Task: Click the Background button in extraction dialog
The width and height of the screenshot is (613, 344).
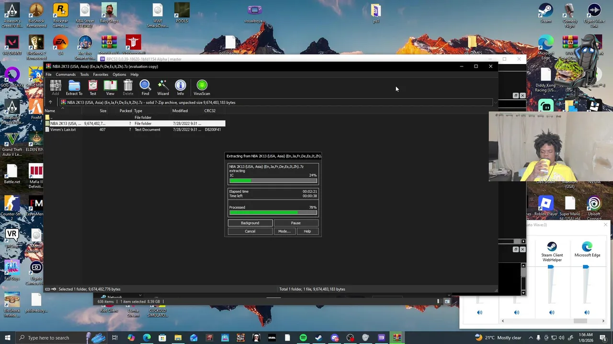Action: click(250, 223)
